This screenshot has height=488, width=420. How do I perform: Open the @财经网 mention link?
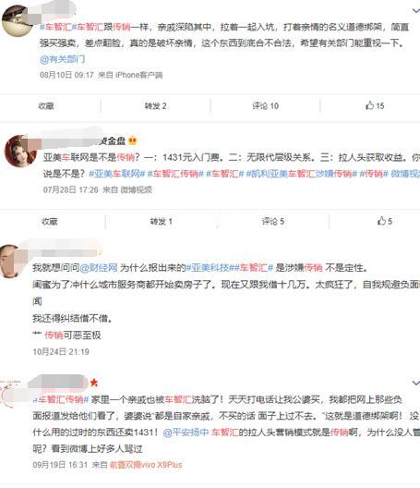click(x=99, y=268)
